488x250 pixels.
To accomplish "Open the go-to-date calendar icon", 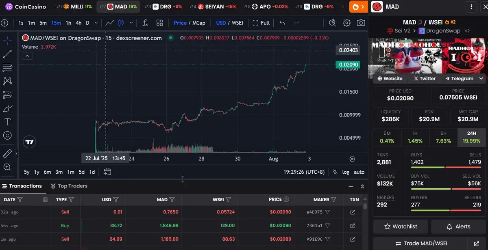I will [107, 172].
